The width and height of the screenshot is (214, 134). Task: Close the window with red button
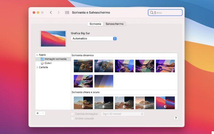(34, 12)
